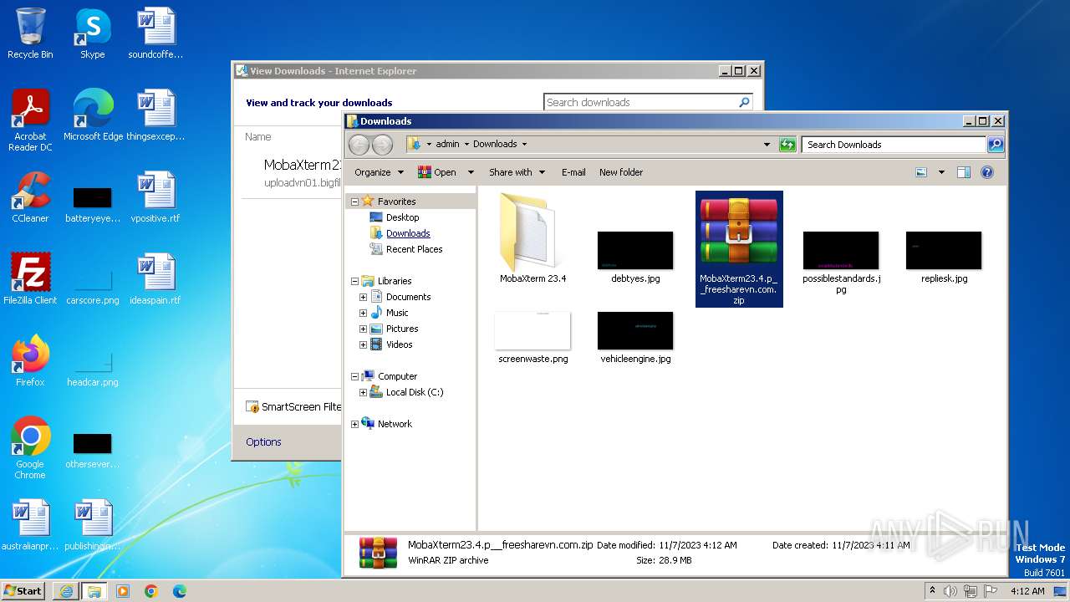The height and width of the screenshot is (602, 1070).
Task: Click the search magnifier in Explorer
Action: click(995, 145)
